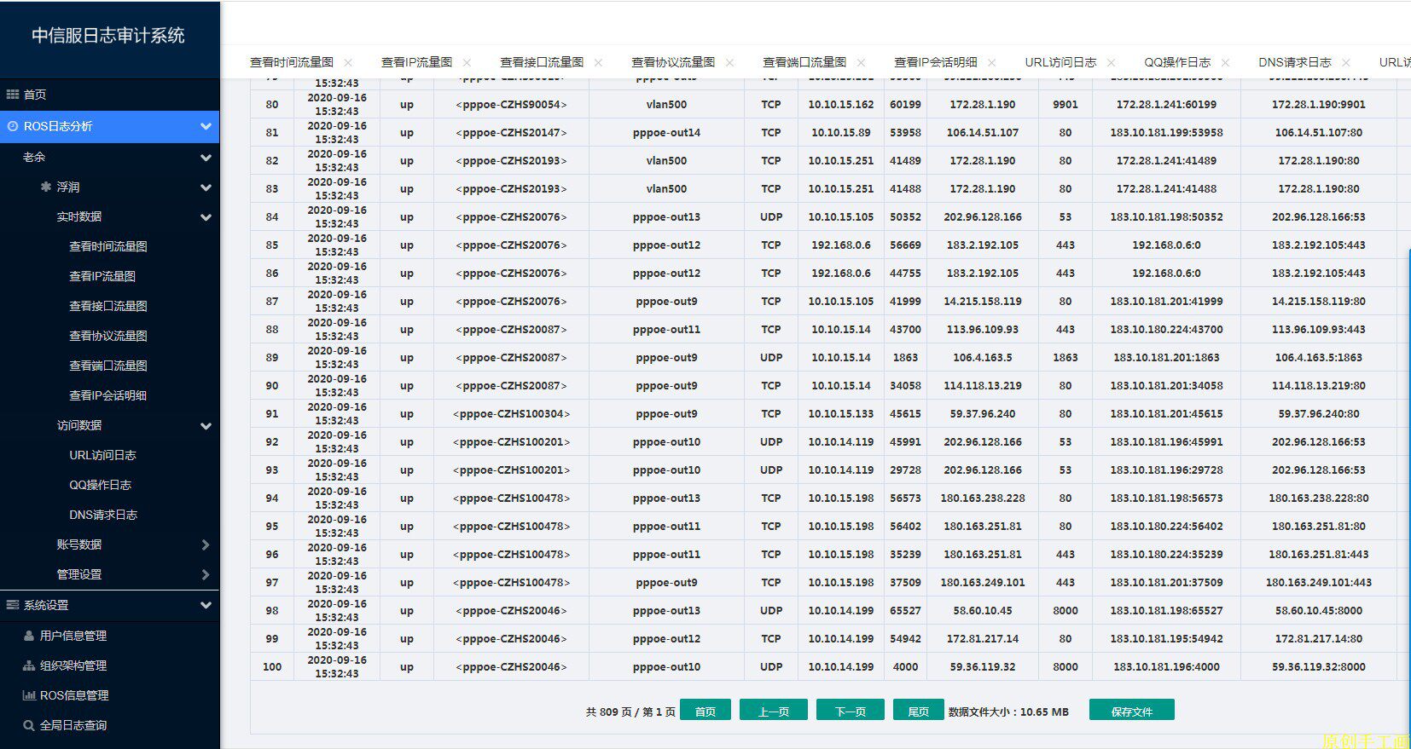Switch to the 查看端口流量图 tab

(804, 62)
